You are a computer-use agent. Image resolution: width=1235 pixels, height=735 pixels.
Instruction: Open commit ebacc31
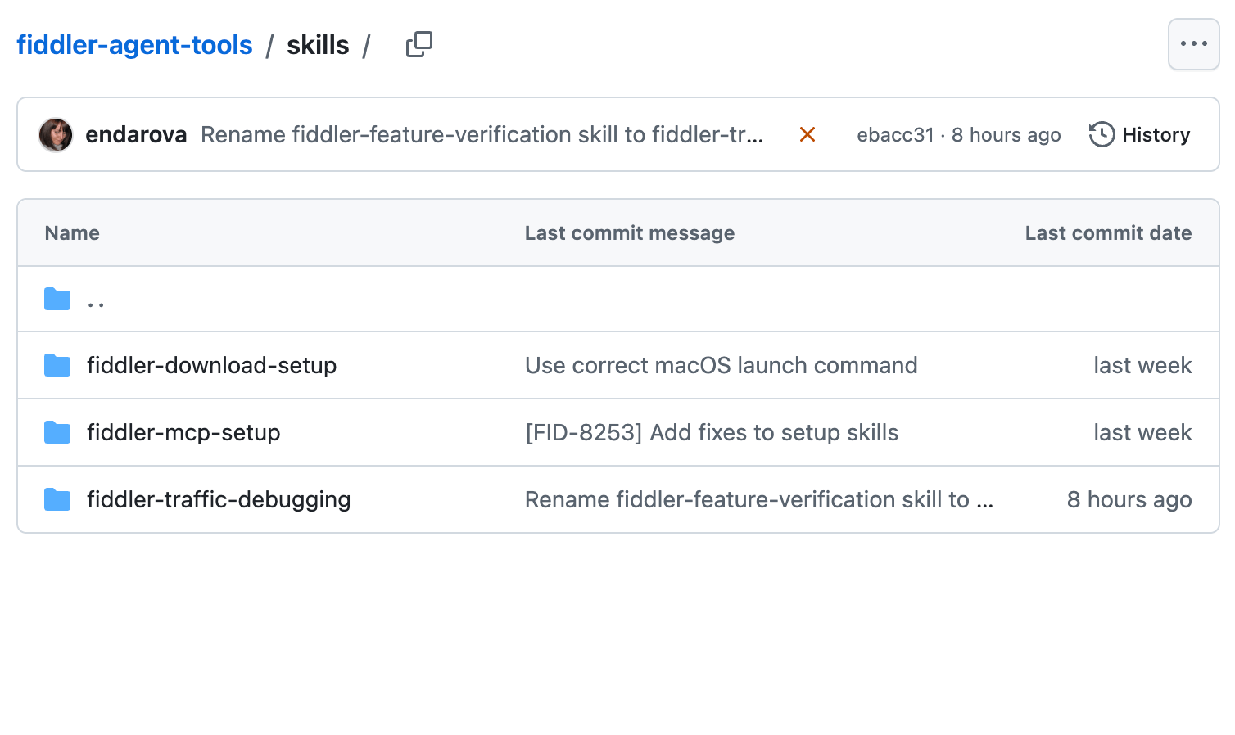(895, 134)
